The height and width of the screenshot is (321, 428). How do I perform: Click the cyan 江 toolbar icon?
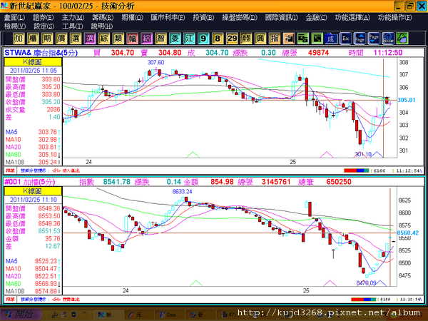coord(189,39)
